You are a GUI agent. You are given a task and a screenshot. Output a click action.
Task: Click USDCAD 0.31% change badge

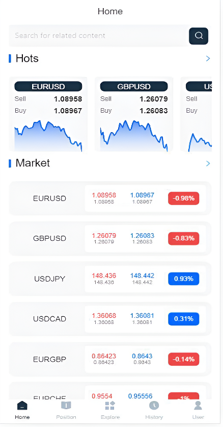[184, 319]
